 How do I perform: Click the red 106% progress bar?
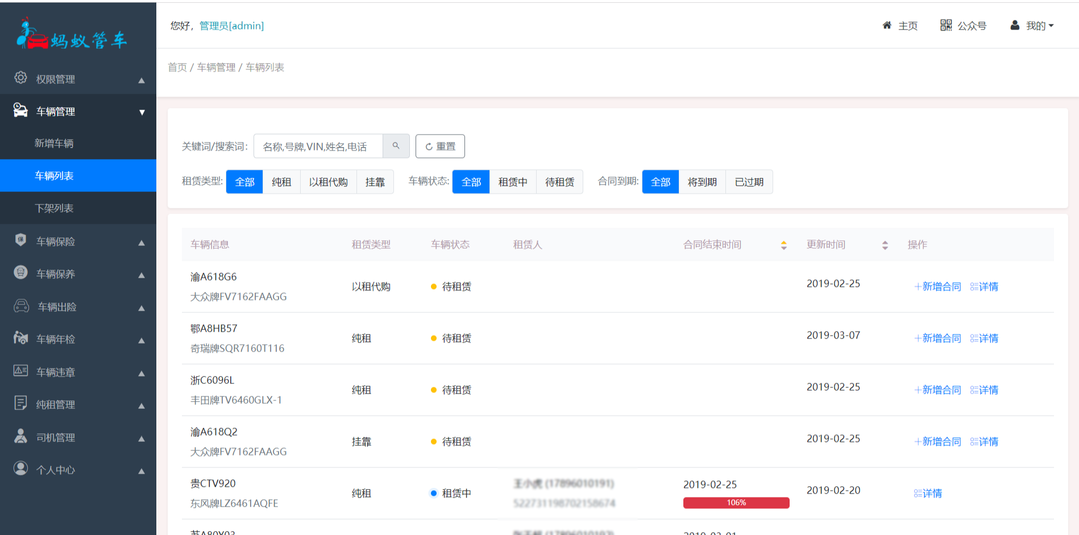point(736,503)
